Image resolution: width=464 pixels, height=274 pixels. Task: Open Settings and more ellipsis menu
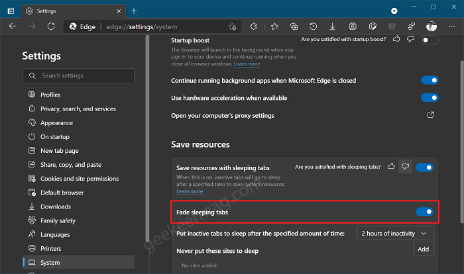pos(451,26)
